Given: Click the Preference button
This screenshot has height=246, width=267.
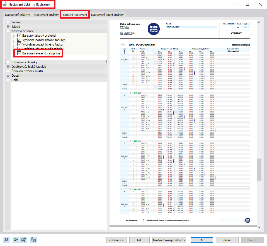Looking at the screenshot, I should 116,240.
